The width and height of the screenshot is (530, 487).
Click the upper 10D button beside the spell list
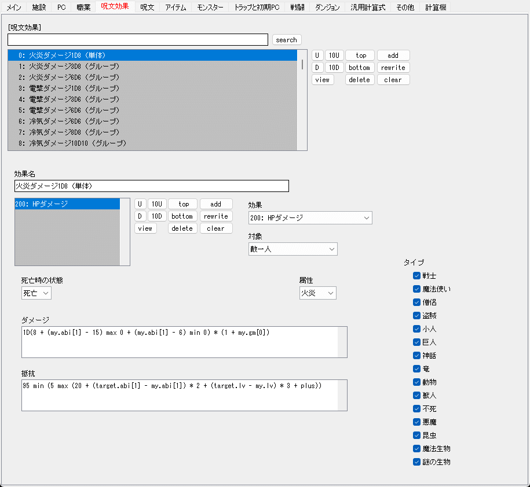[x=334, y=68]
